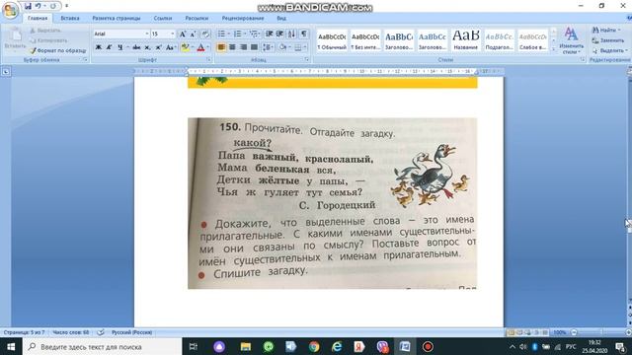
Task: Click the Вставить paste button
Action: pyautogui.click(x=15, y=38)
